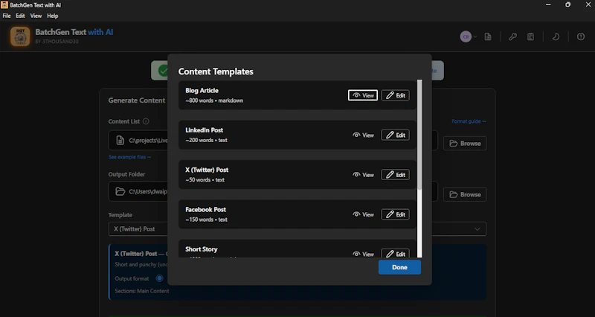Viewport: 595px width, 317px height.
Task: Edit the X (Twitter) Post template
Action: point(395,175)
